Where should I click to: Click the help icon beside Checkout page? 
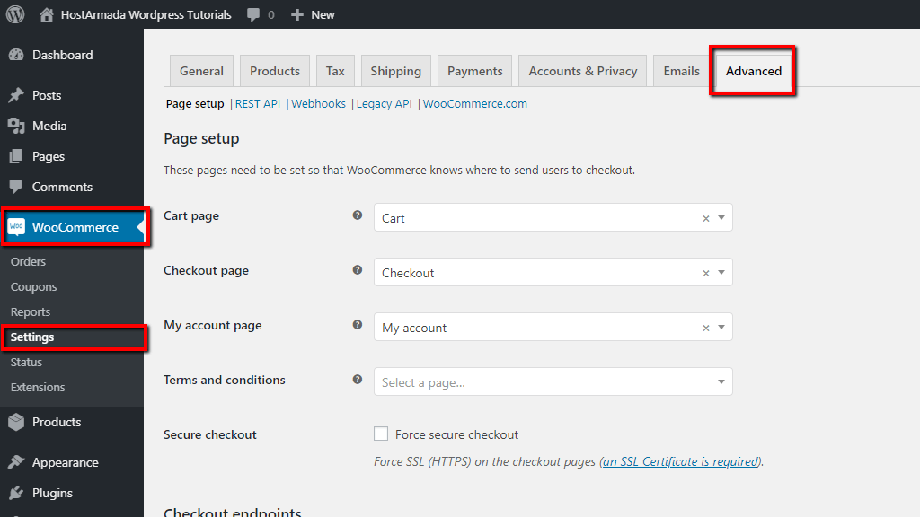pos(358,270)
